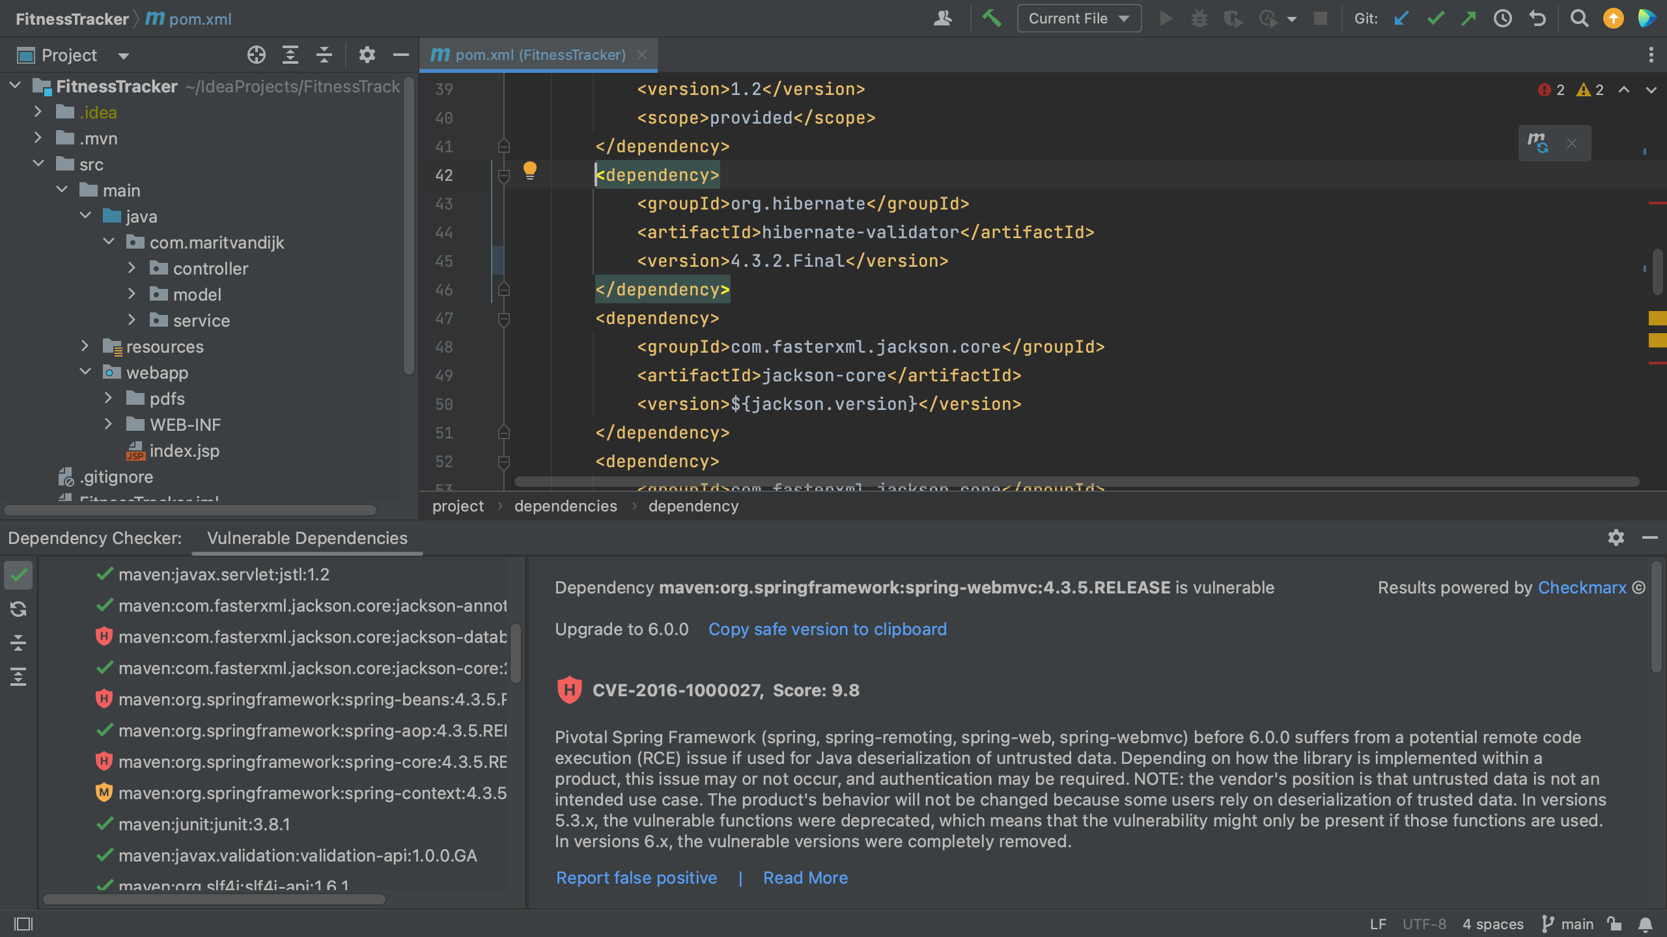Click Copy safe version to clipboard link
This screenshot has height=937, width=1667.
(827, 629)
